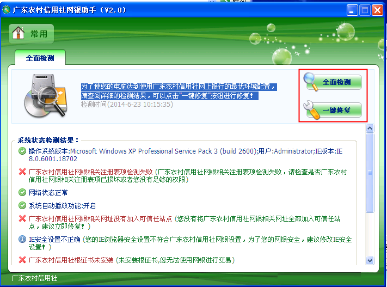The width and height of the screenshot is (387, 287).
Task: Click the green check beside 网络状态正常
Action: [x=22, y=192]
